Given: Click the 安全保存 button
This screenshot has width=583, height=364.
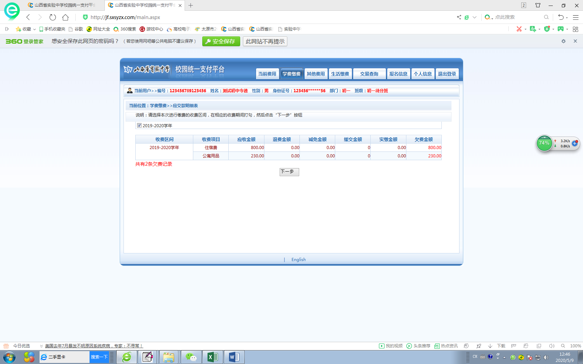Looking at the screenshot, I should pyautogui.click(x=221, y=41).
